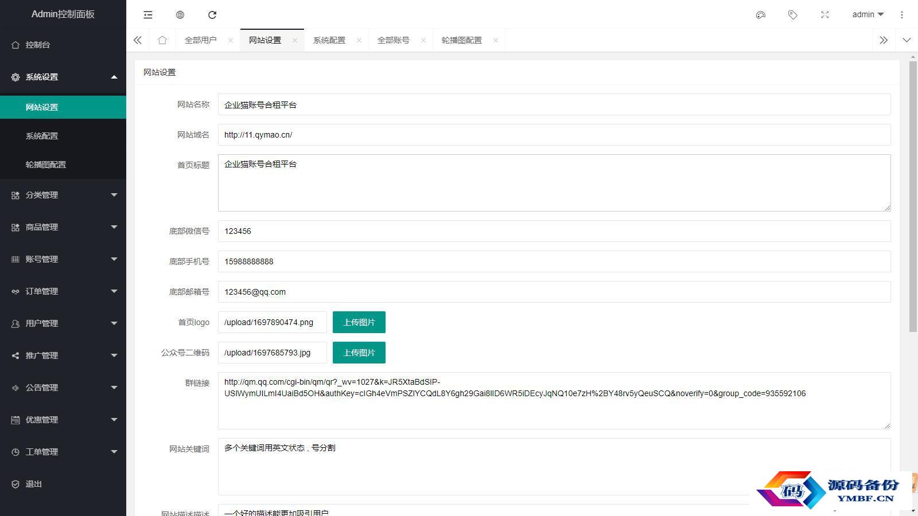The height and width of the screenshot is (516, 918).
Task: Click the Admin控制面板 header title
Action: click(x=63, y=14)
